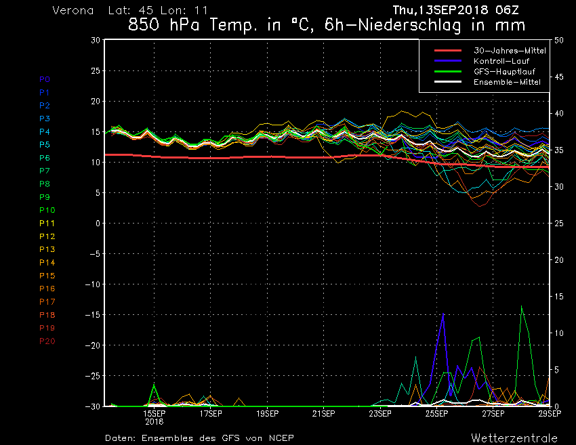Click the P17 ensemble member label

pyautogui.click(x=47, y=301)
